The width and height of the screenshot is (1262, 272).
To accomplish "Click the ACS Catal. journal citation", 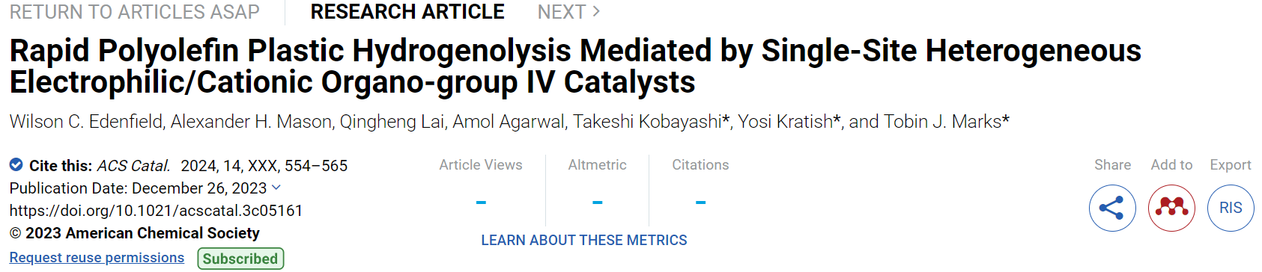I will (133, 166).
